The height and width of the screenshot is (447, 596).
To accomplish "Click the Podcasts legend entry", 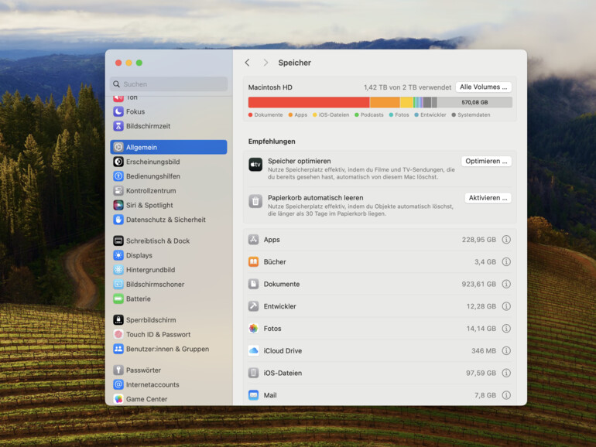I will 369,114.
